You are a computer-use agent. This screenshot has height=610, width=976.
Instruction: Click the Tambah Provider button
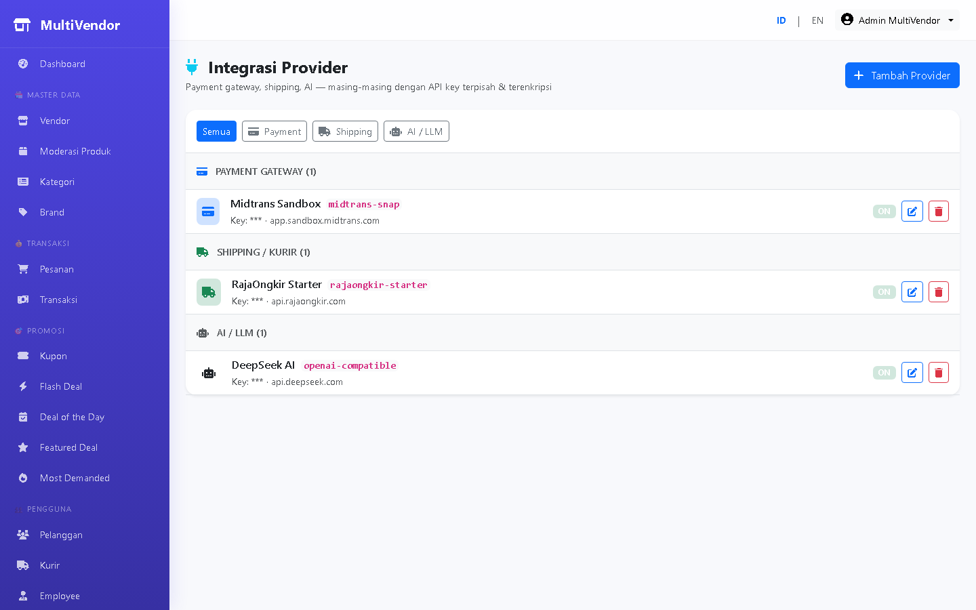tap(902, 75)
